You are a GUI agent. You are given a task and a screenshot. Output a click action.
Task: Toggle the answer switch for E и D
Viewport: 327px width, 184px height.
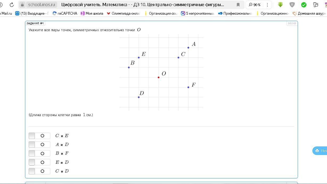coord(39,162)
